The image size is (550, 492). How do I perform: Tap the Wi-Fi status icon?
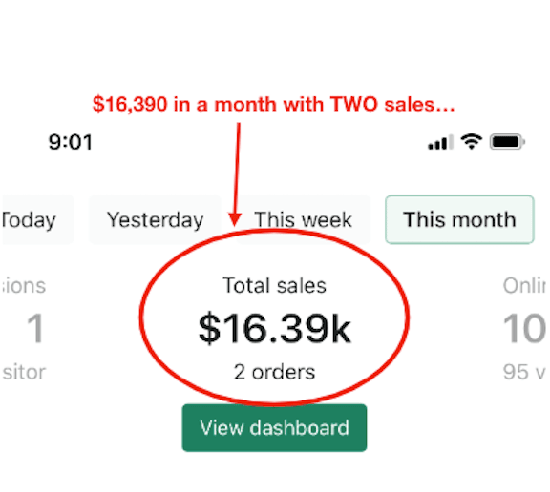point(472,142)
